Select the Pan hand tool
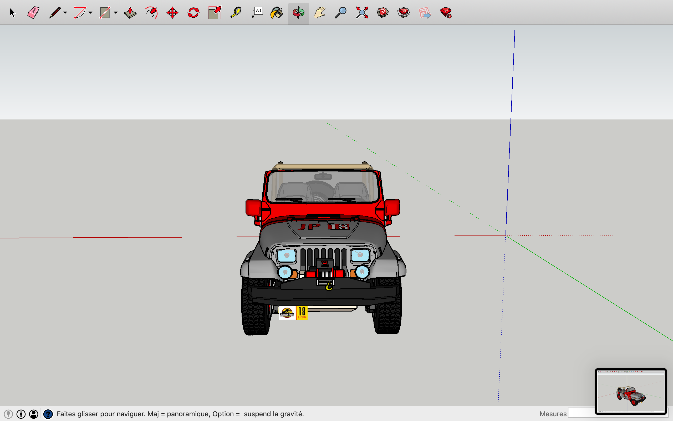This screenshot has height=421, width=673. tap(319, 13)
